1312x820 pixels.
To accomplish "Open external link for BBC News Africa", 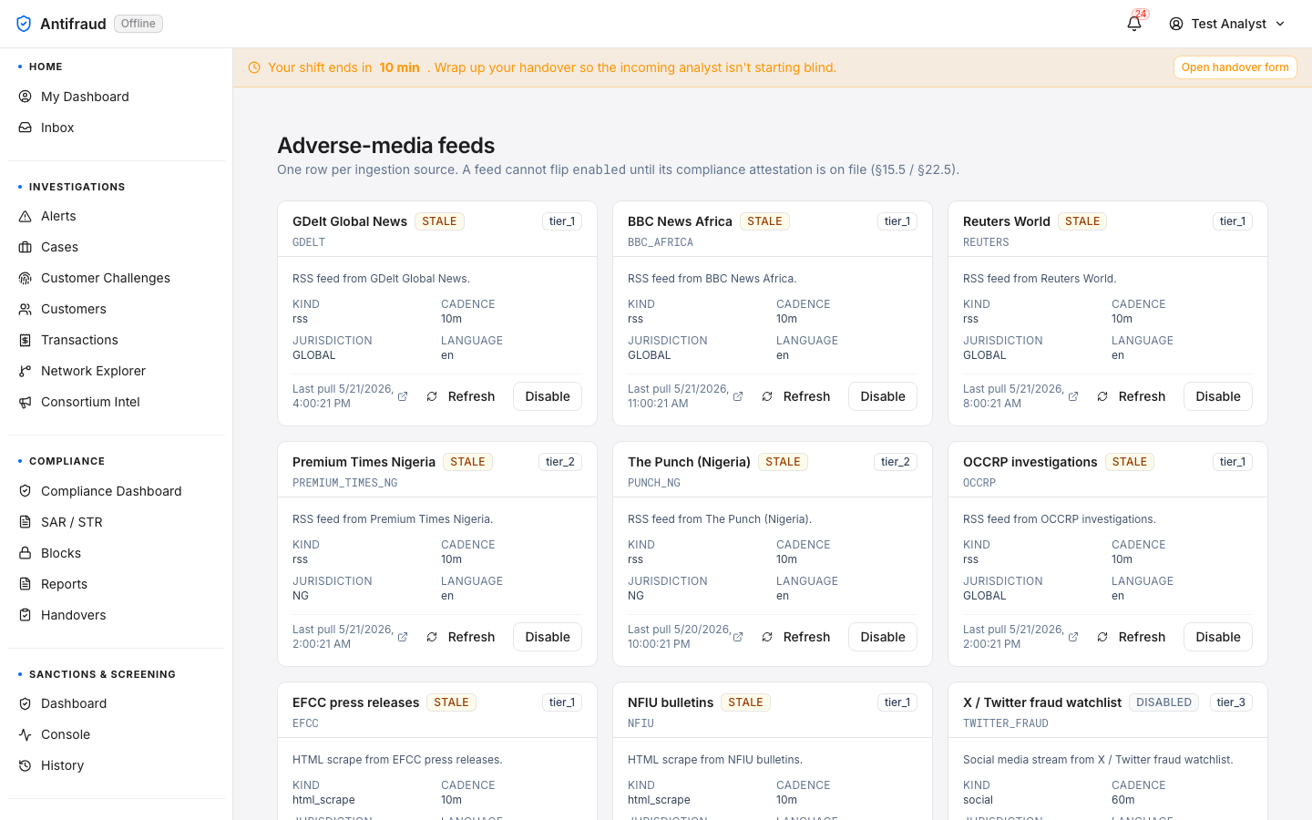I will [x=738, y=396].
